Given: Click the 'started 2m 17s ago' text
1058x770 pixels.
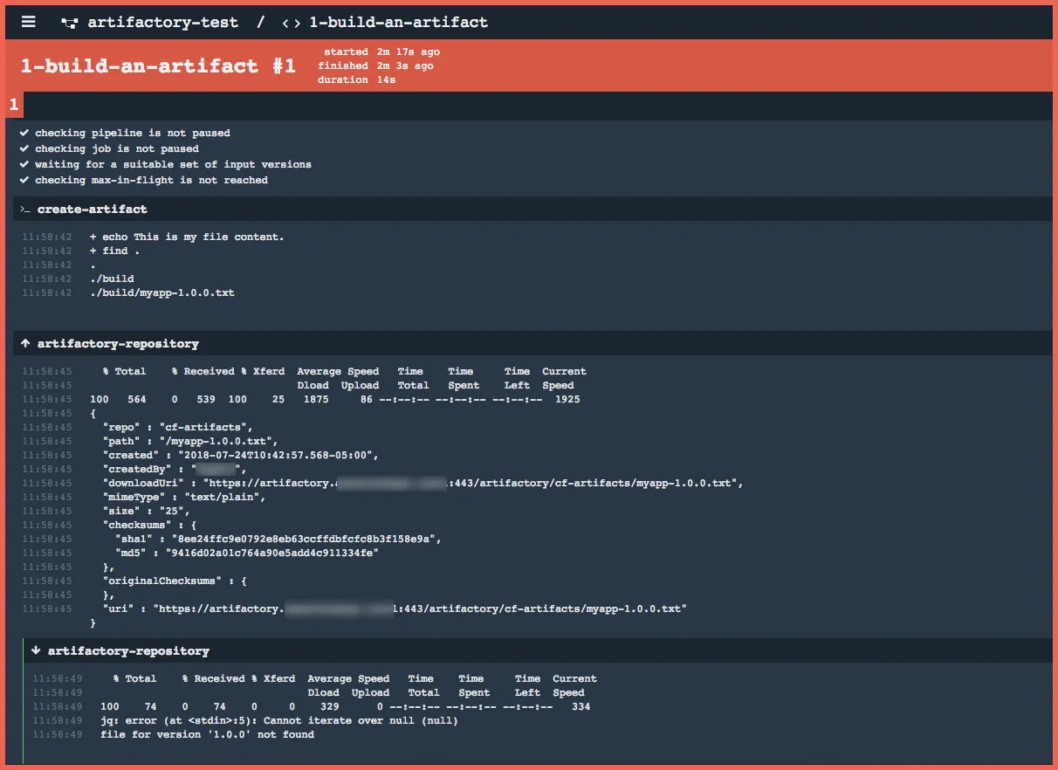Looking at the screenshot, I should pos(381,52).
